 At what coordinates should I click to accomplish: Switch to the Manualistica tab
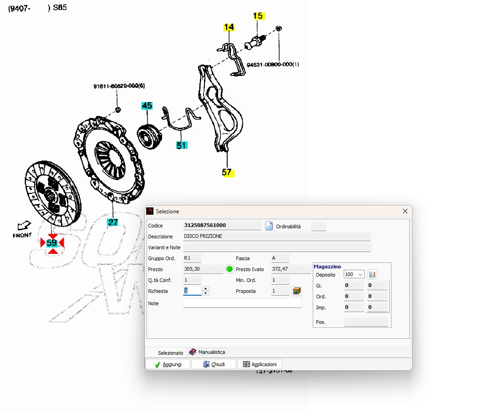point(207,352)
